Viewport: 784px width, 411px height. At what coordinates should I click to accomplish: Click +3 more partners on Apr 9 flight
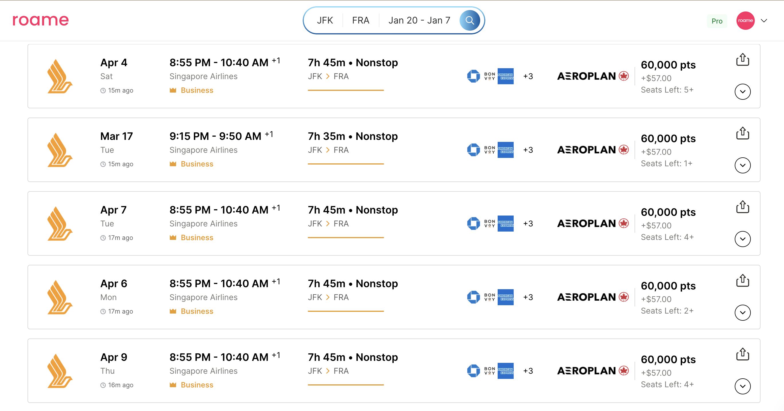(x=528, y=371)
